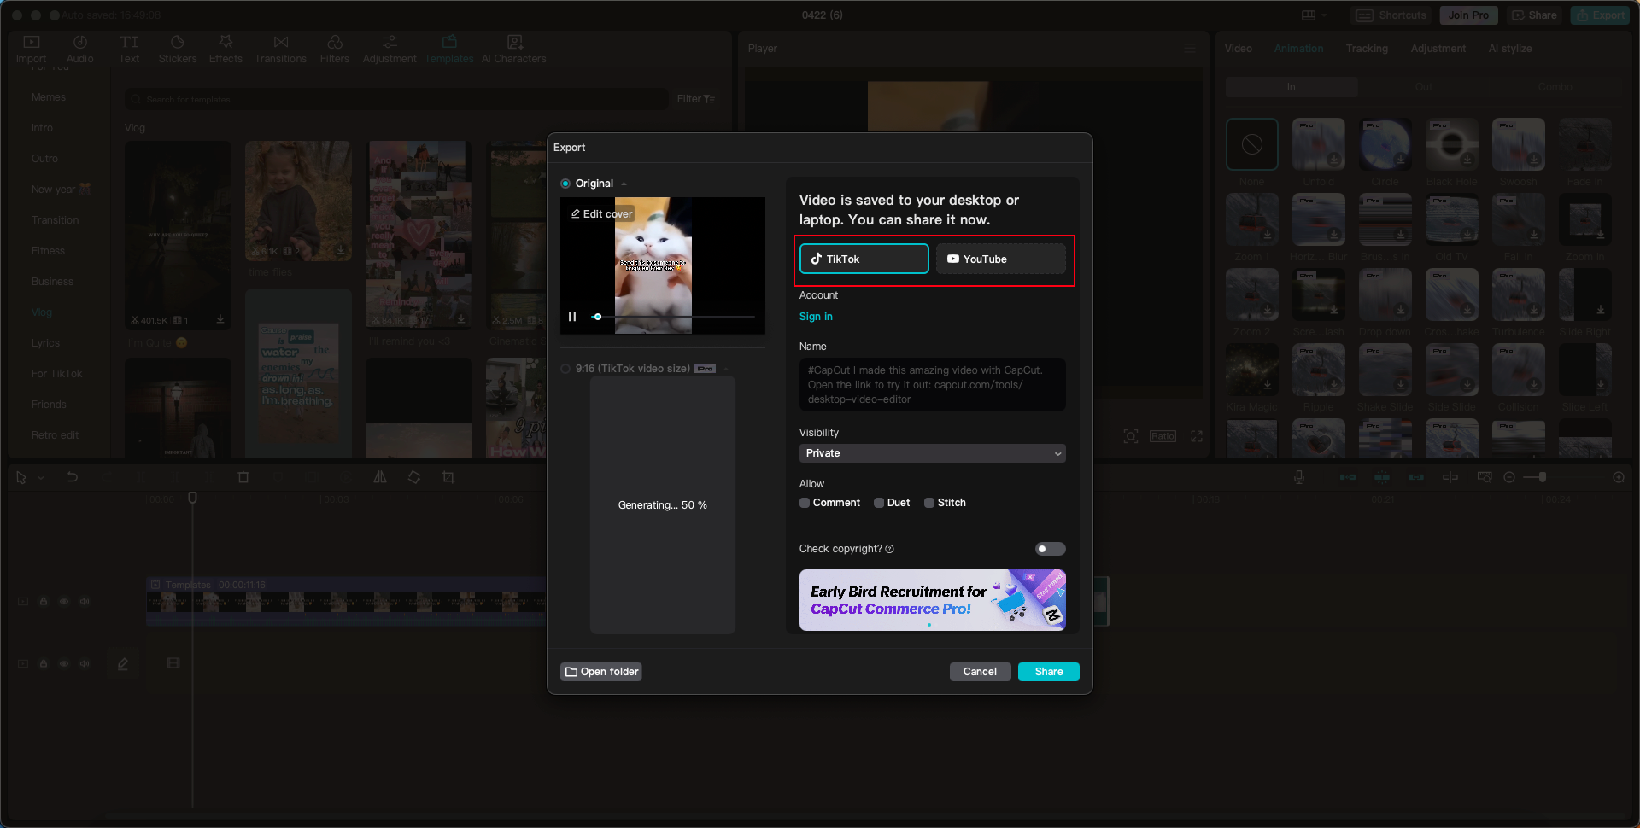Click the Mirror flip icon in timeline toolbar

[x=380, y=477]
